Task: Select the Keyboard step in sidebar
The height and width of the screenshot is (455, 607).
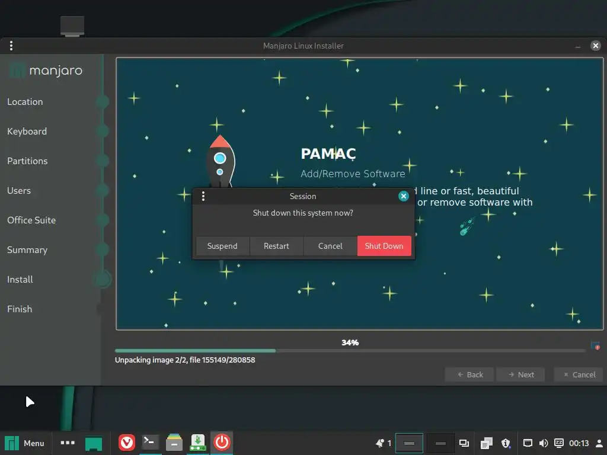Action: 27,132
